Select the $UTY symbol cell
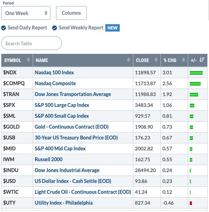 tap(17, 203)
